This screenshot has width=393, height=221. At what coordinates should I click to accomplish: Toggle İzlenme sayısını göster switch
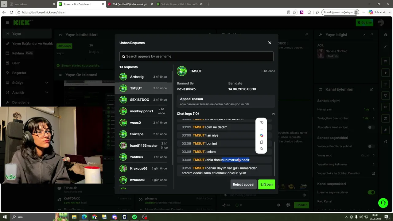tap(371, 192)
